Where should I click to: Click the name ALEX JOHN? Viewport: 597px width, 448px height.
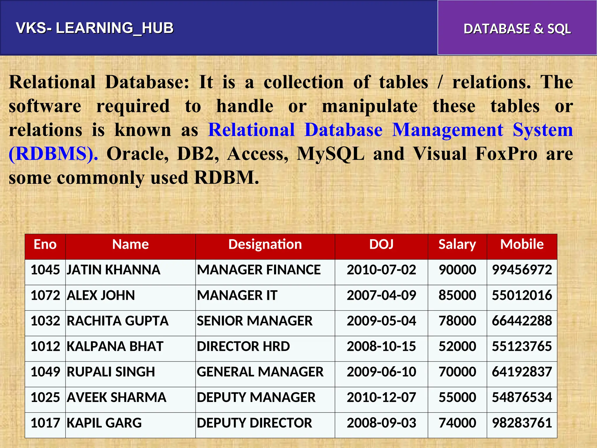coord(101,295)
